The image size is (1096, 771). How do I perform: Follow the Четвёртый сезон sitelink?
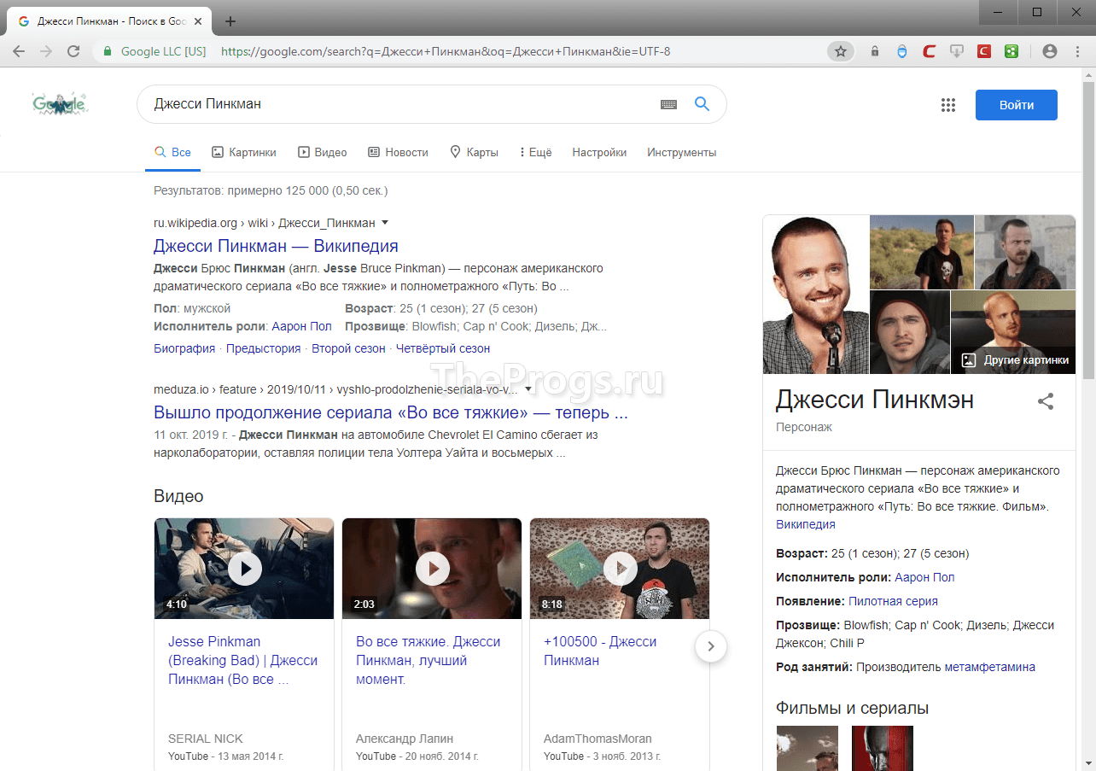tap(443, 348)
